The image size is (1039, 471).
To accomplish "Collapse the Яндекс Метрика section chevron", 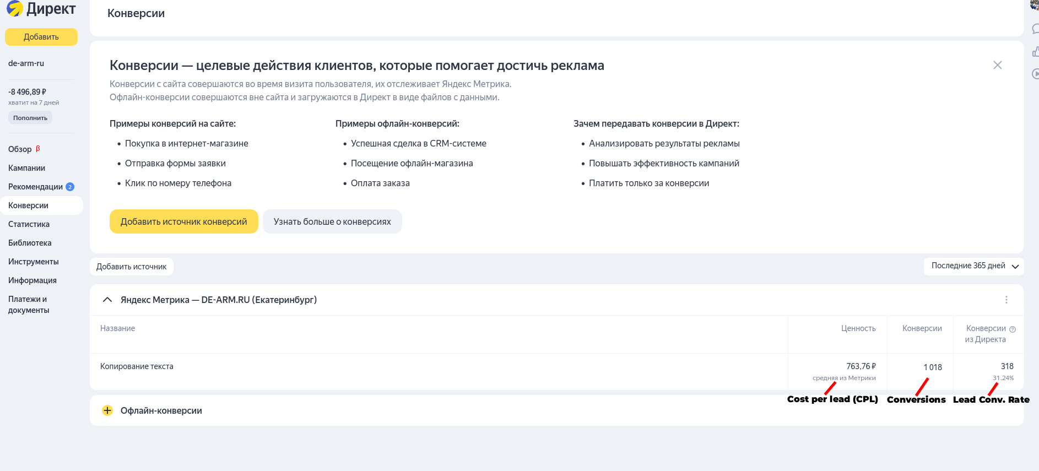I will 107,300.
